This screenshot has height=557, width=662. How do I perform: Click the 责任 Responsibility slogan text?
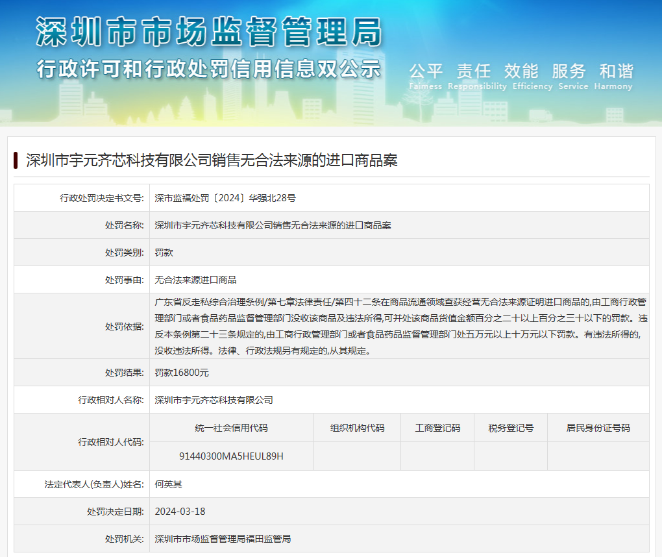click(477, 77)
